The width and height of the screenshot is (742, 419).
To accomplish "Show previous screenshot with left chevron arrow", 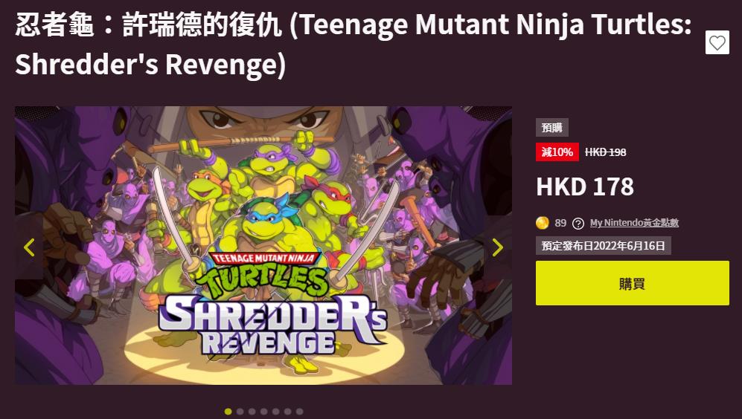I will click(29, 247).
